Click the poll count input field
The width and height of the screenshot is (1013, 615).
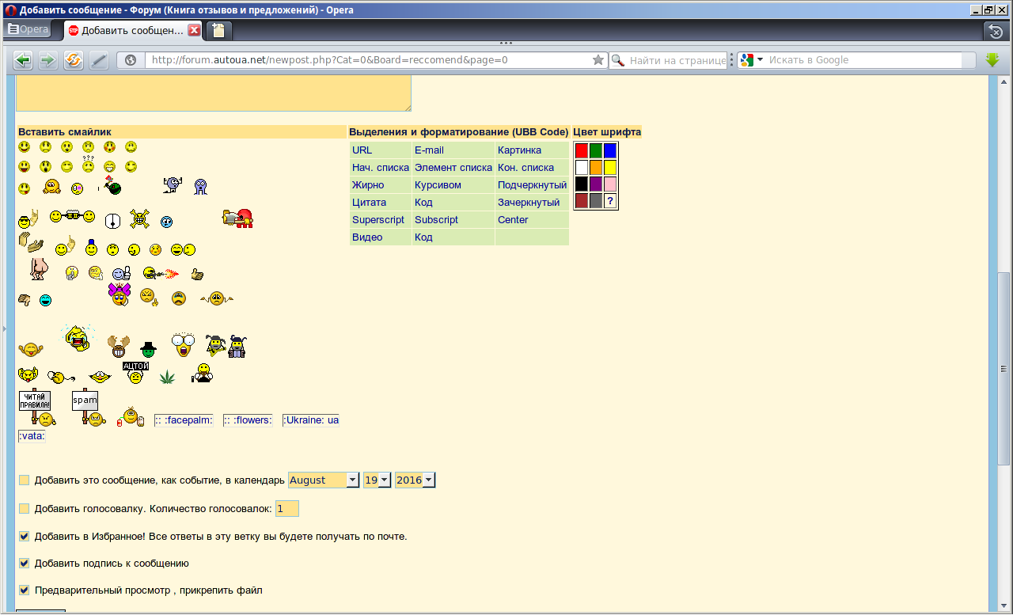click(286, 509)
